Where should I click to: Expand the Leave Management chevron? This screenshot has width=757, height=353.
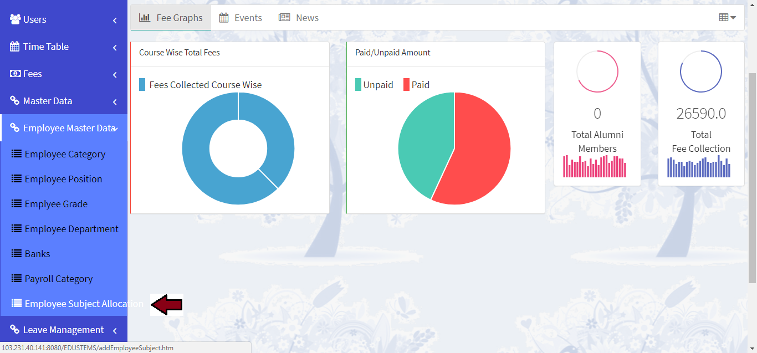coord(115,330)
